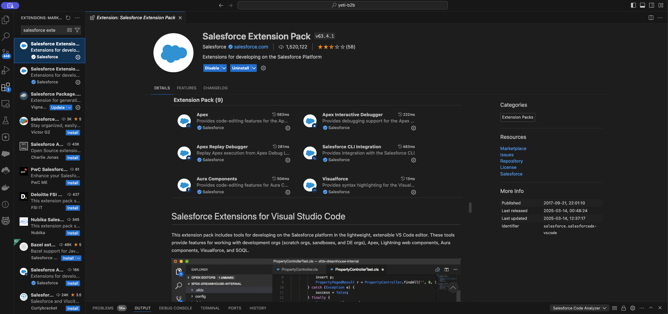Refresh the extensions marketplace list
This screenshot has width=668, height=314.
click(x=68, y=18)
